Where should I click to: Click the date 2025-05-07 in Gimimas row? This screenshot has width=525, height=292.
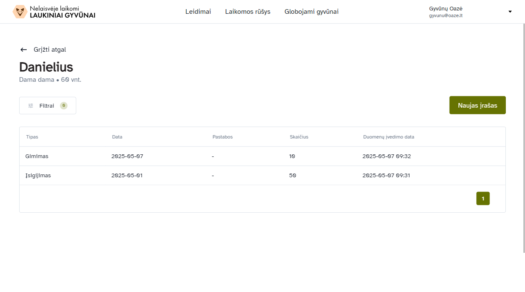(x=127, y=156)
